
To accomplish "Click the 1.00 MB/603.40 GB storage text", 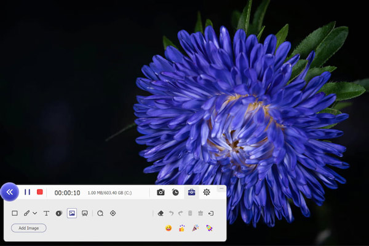I will pyautogui.click(x=109, y=193).
